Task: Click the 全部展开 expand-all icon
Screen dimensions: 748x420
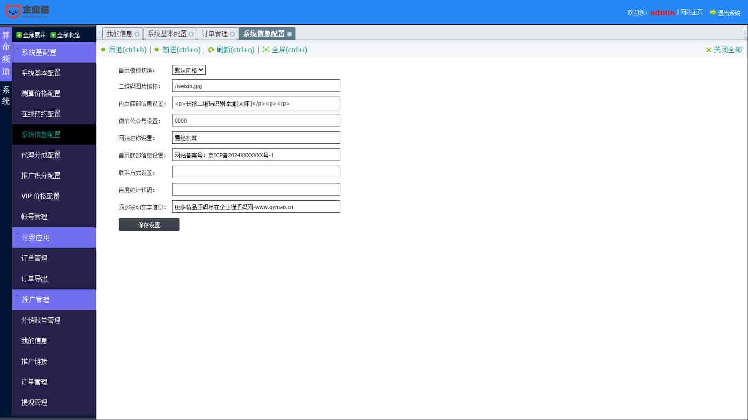Action: point(19,35)
